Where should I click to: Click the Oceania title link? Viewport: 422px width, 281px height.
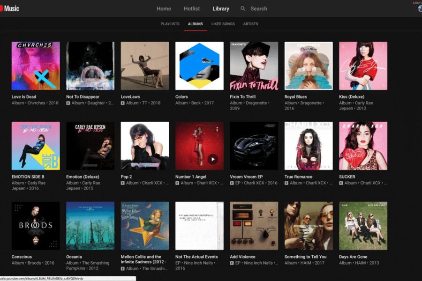pos(74,257)
